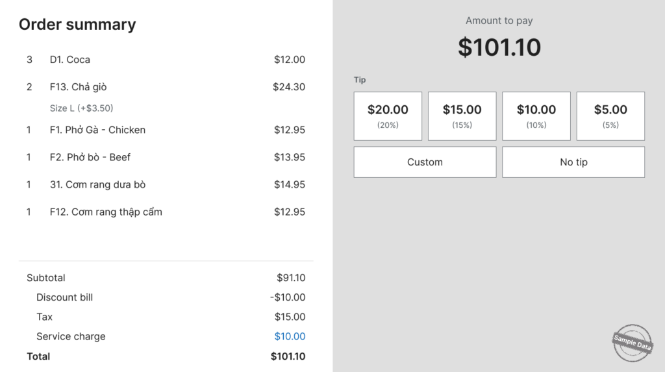Select the F13. Chả giò item
Viewport: 665px width, 372px height.
pos(166,87)
